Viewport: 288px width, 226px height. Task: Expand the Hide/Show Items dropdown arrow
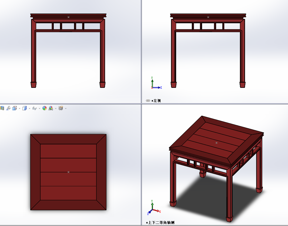tap(39, 109)
